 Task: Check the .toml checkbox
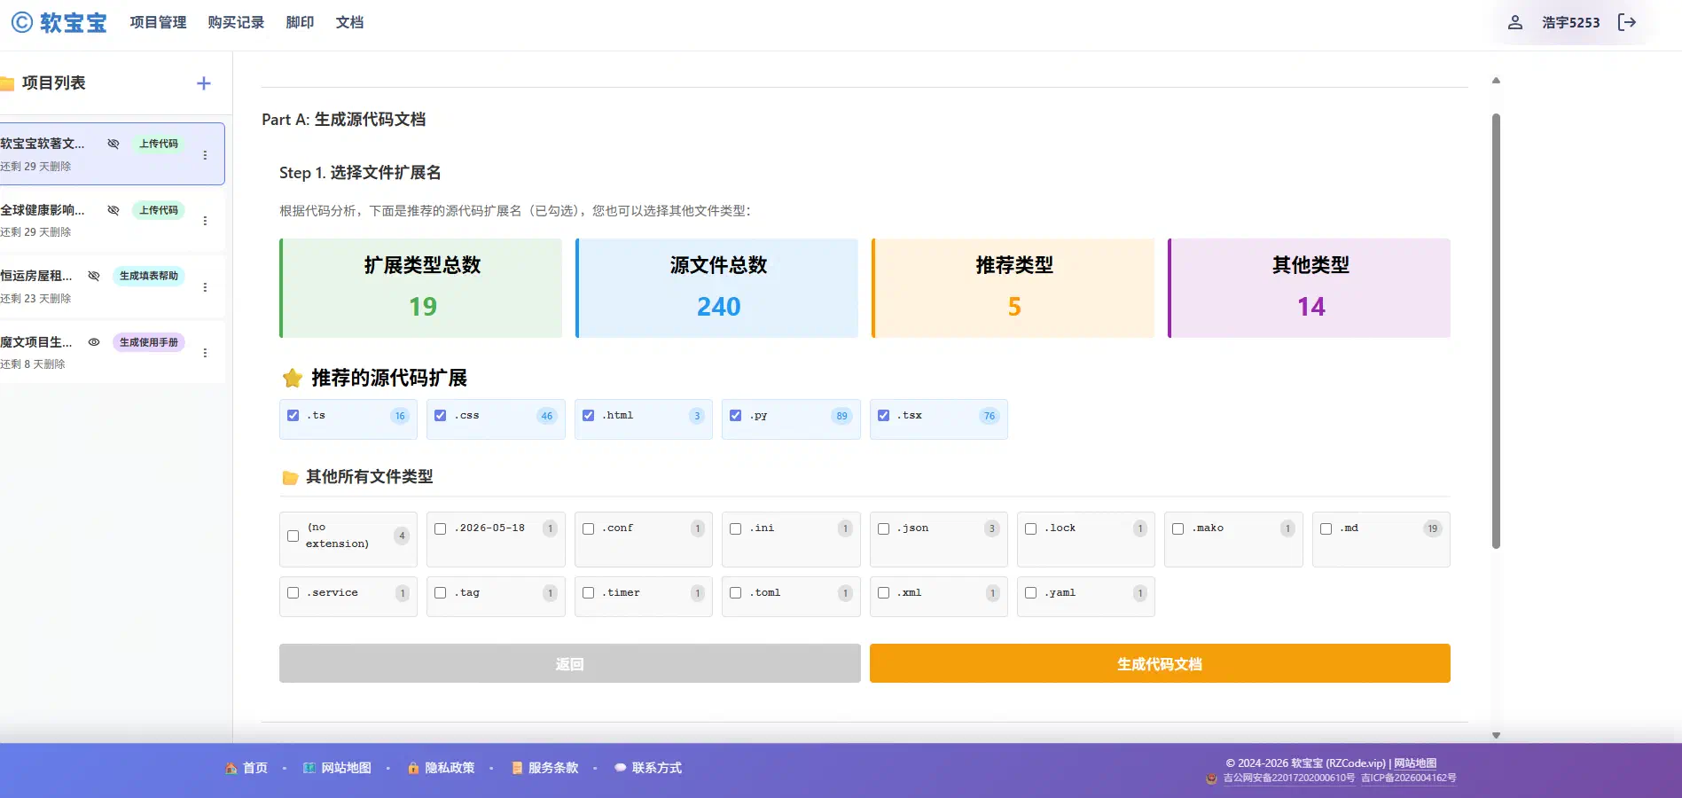(x=736, y=593)
